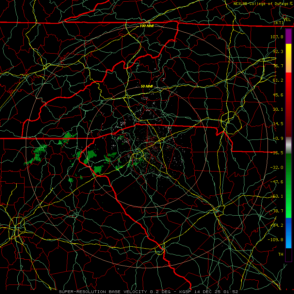This screenshot has height=294, width=294.
Task: Pick the gray segment of the color bar
Action: point(288,145)
